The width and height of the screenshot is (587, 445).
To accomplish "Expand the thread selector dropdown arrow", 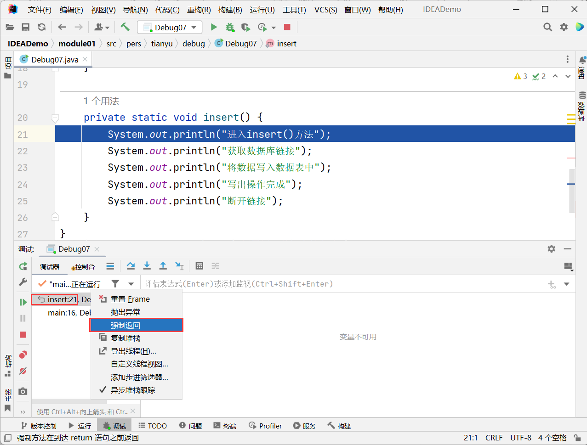I will click(131, 284).
